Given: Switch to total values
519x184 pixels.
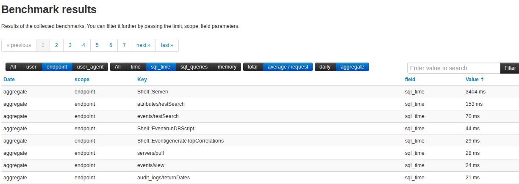Looking at the screenshot, I should [253, 67].
